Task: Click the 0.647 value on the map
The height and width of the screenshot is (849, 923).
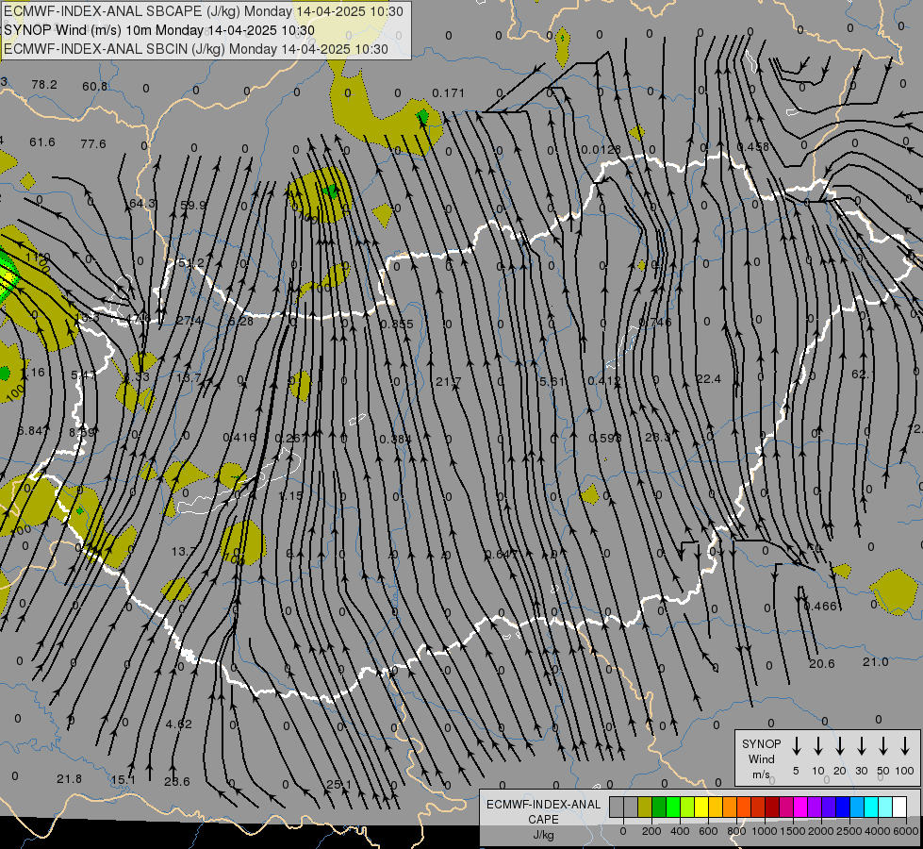Action: point(503,554)
